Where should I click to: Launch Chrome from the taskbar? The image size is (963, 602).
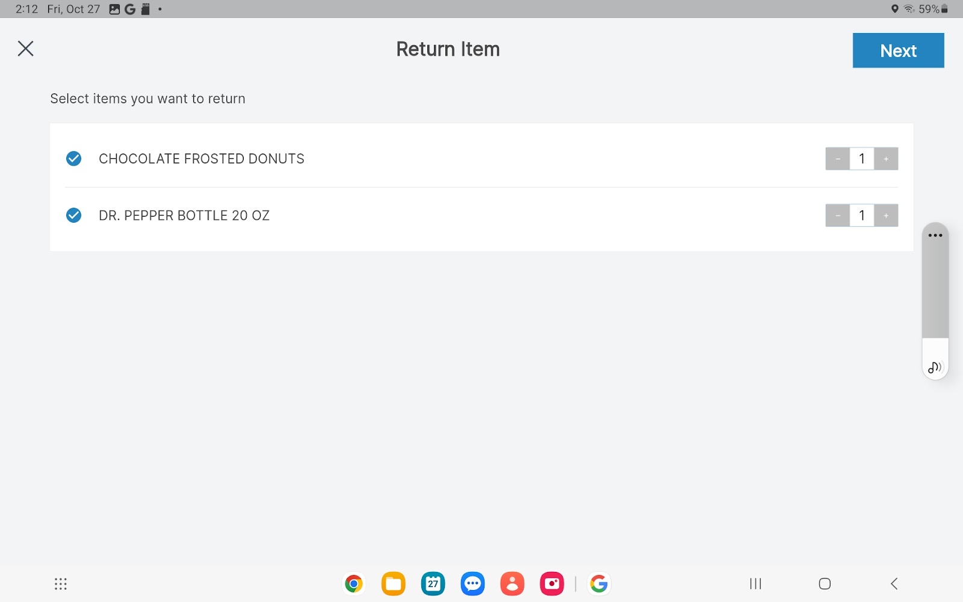354,583
